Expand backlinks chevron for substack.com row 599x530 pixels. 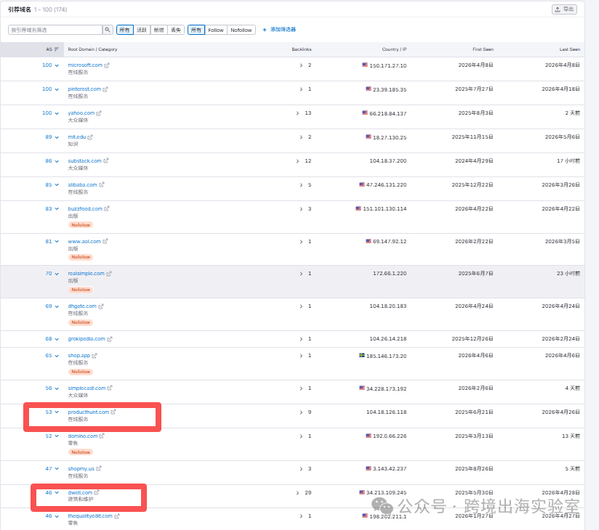pyautogui.click(x=297, y=161)
